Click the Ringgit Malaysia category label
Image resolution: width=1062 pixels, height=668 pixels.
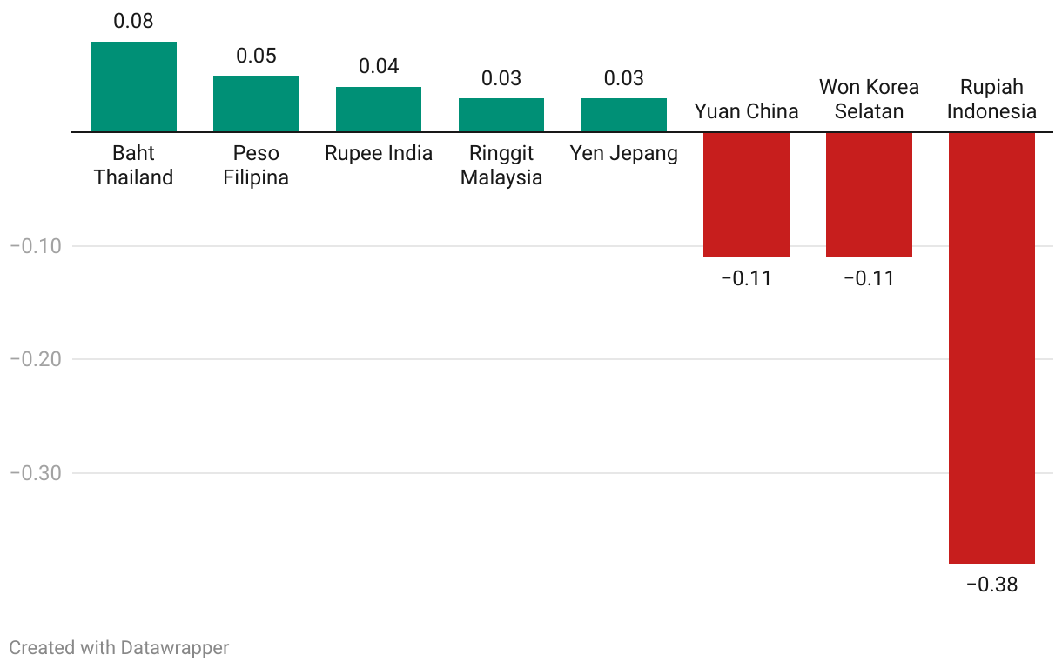point(501,165)
